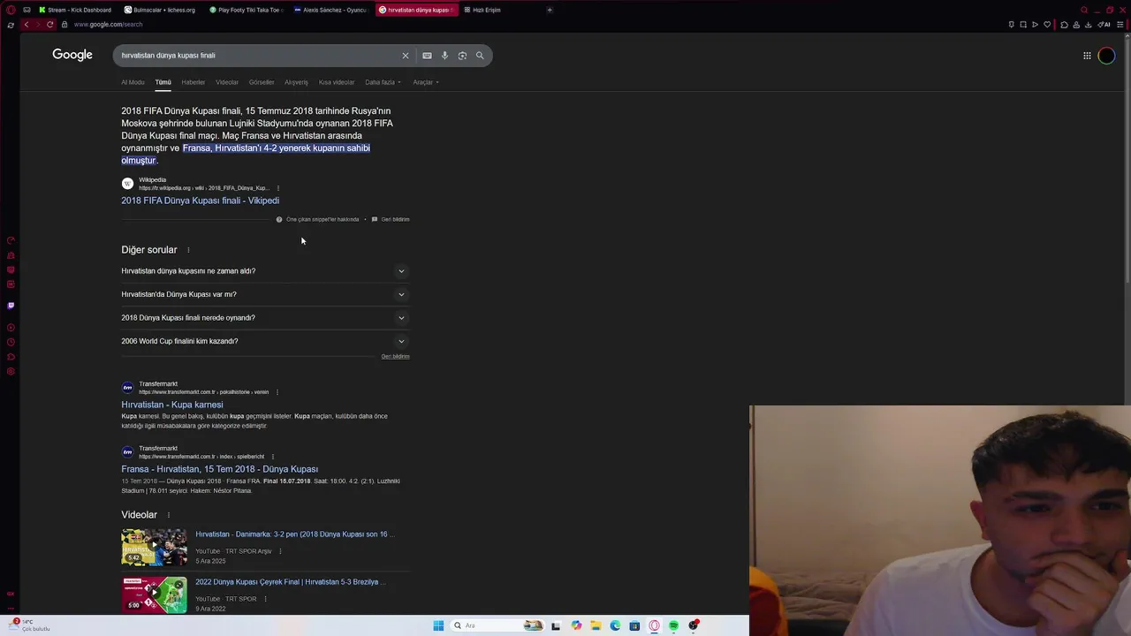Open Copilot from the taskbar
Screen dimensions: 1131x636
pos(576,625)
